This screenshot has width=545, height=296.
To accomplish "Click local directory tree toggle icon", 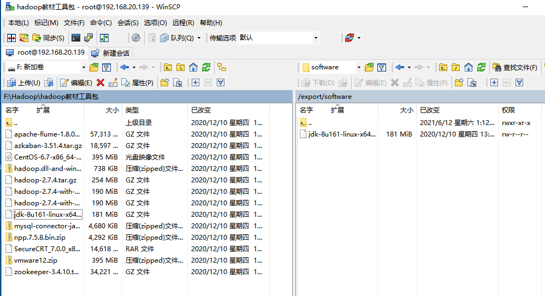I will (222, 67).
